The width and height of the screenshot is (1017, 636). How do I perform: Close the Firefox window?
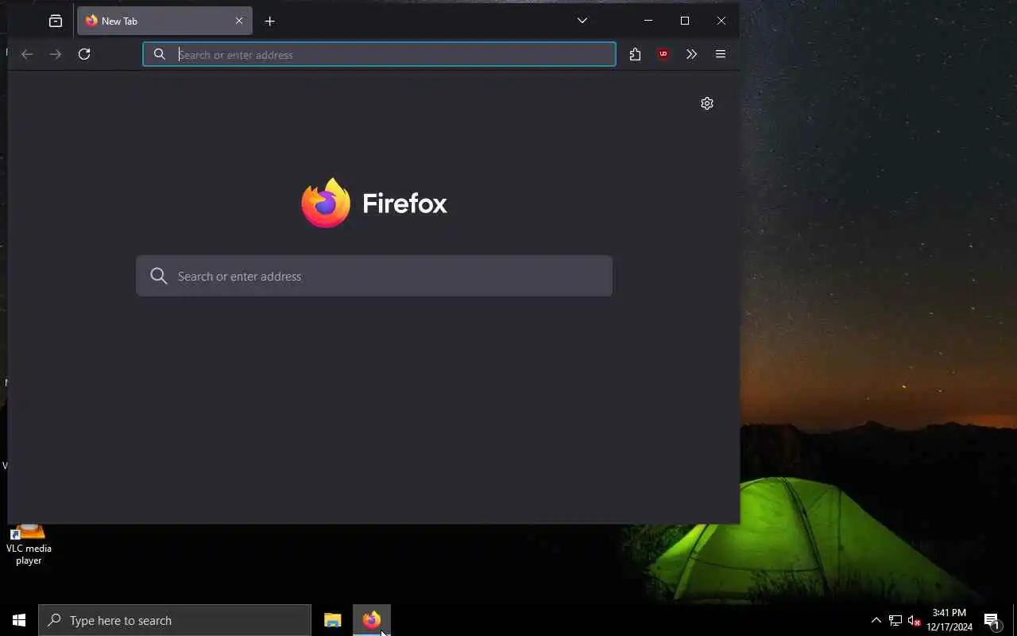click(x=721, y=21)
